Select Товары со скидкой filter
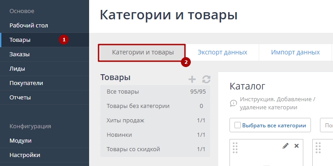333x166 pixels. [x=155, y=149]
